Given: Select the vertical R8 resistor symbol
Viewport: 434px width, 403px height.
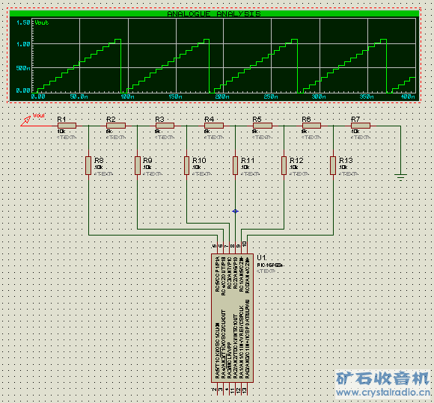Looking at the screenshot, I should [88, 166].
